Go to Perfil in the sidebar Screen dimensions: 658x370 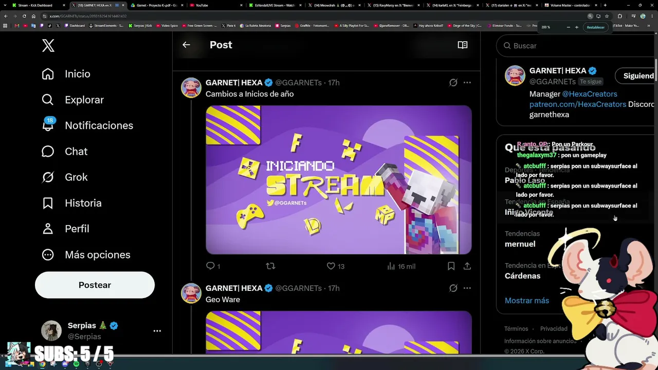tap(65, 229)
